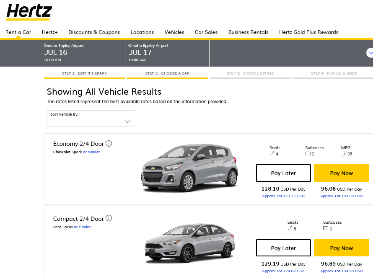This screenshot has height=279, width=373.
Task: Open Hertz Gold Plus Rewards menu
Action: click(309, 32)
